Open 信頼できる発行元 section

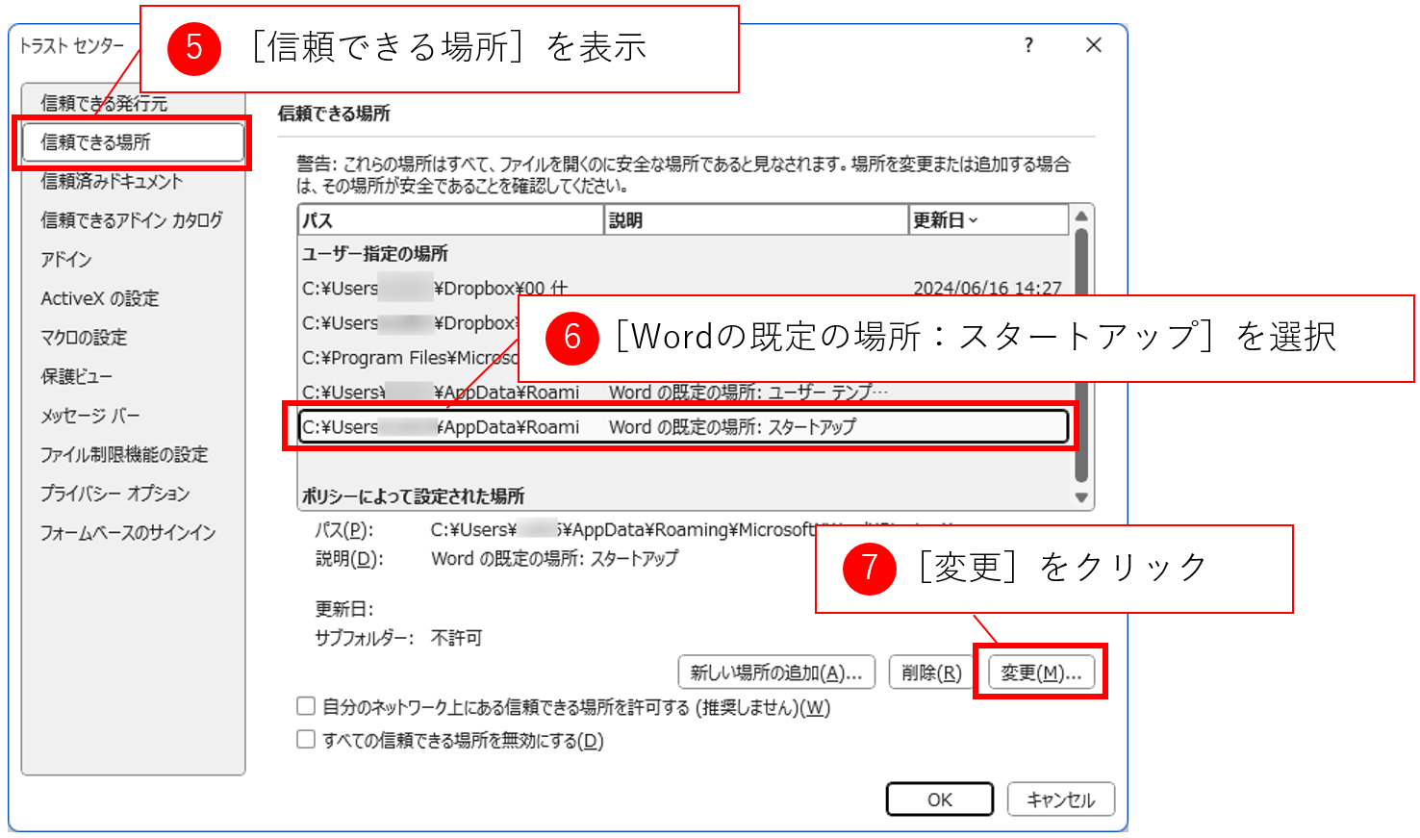(104, 104)
